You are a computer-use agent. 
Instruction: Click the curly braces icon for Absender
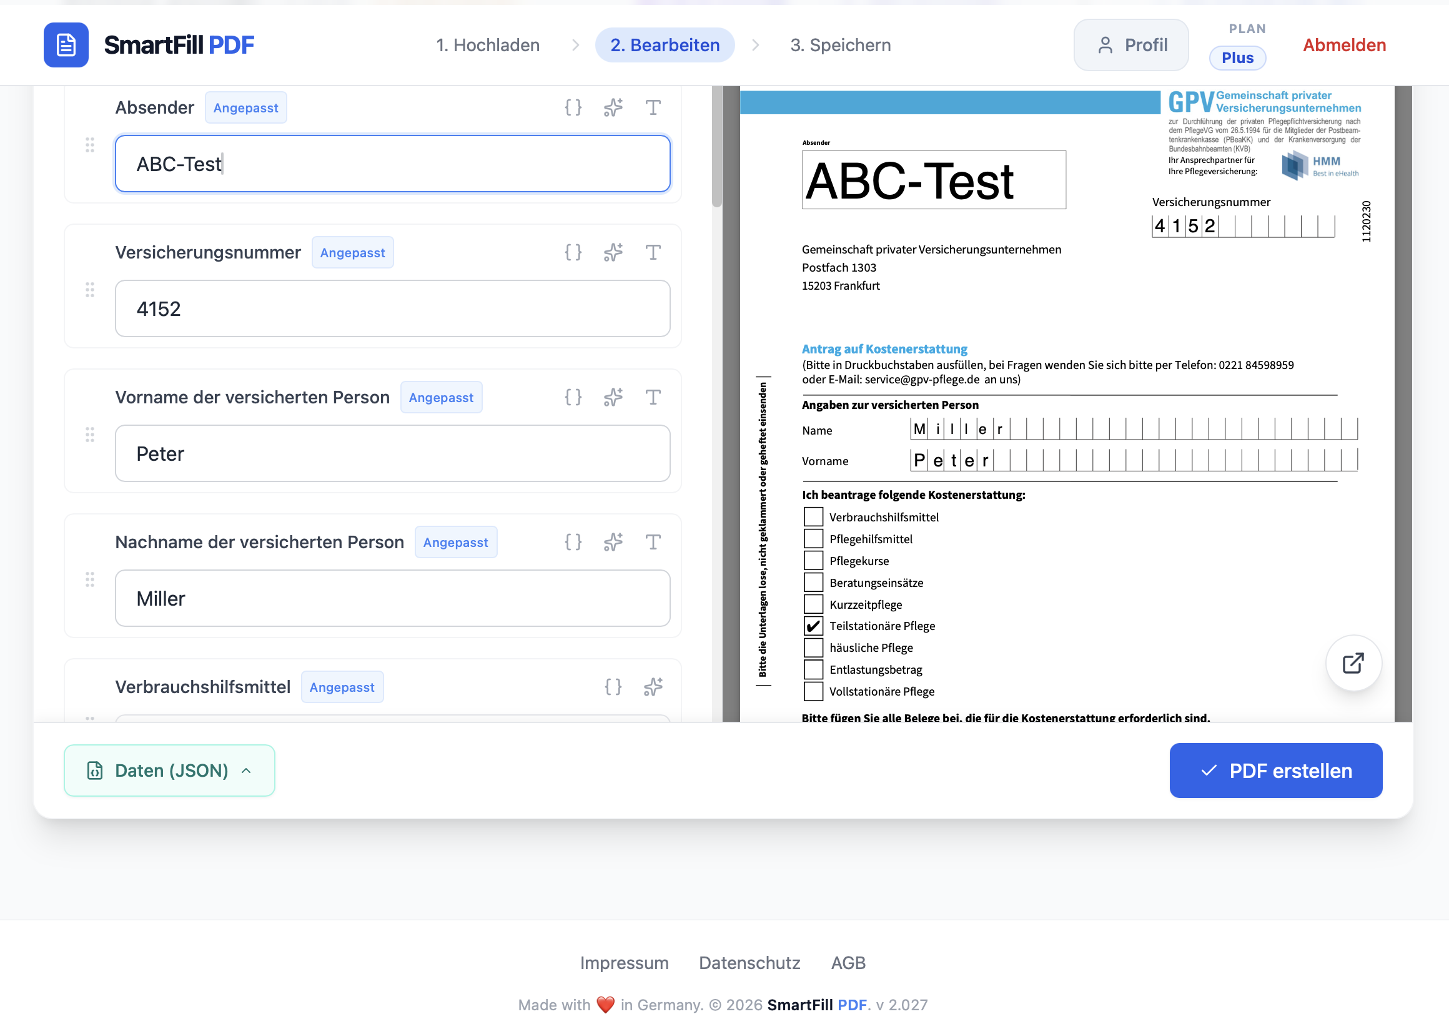(573, 107)
